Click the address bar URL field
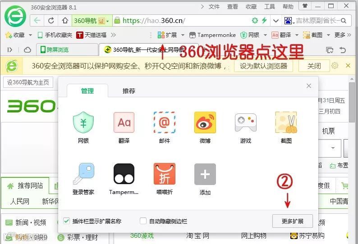Viewport: 358px width, 244px height. [183, 21]
